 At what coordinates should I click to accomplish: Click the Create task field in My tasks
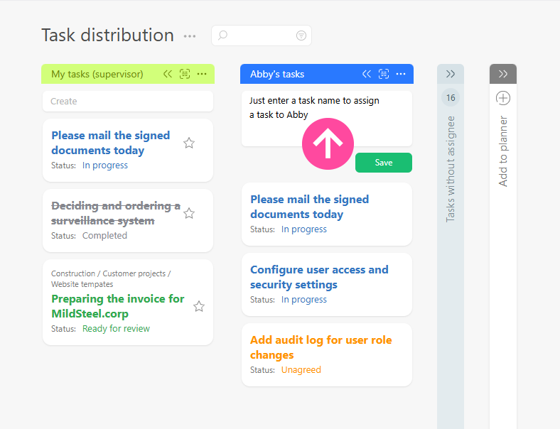click(x=128, y=102)
